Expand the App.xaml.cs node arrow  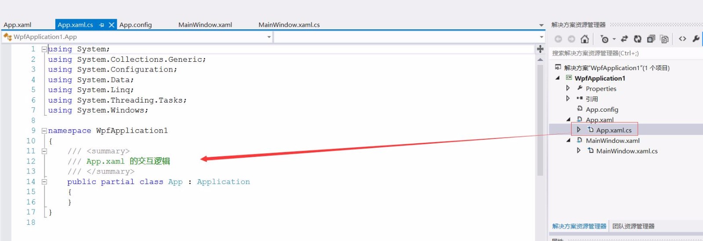pos(578,130)
